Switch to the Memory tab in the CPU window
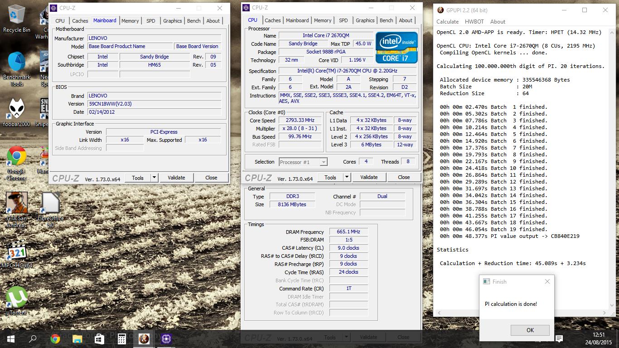The image size is (619, 348). click(x=323, y=20)
